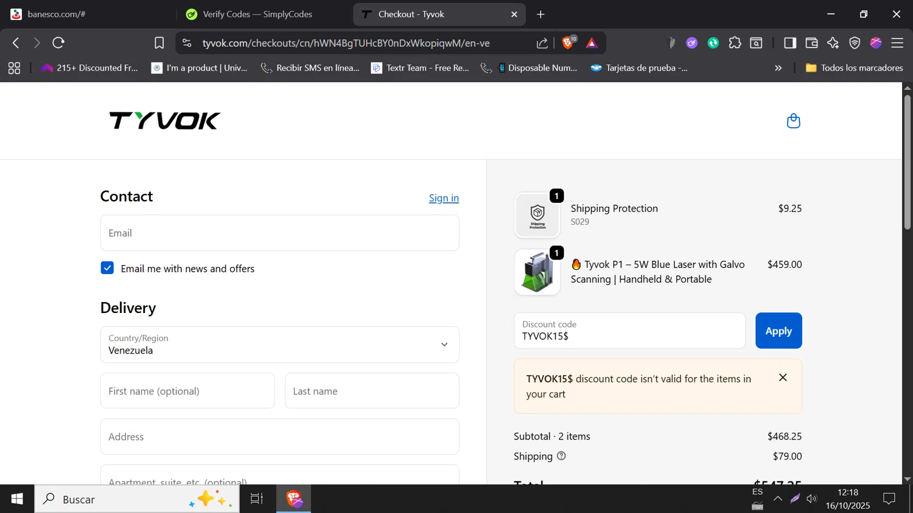Open the browser main menu
913x513 pixels.
(897, 43)
